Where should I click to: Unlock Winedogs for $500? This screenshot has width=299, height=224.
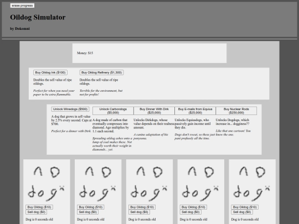point(70,109)
